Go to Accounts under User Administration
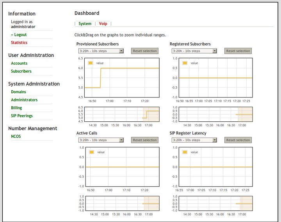This screenshot has height=222, width=281. [19, 63]
